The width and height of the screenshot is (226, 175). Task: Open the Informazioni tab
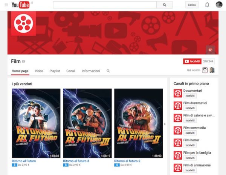(91, 71)
